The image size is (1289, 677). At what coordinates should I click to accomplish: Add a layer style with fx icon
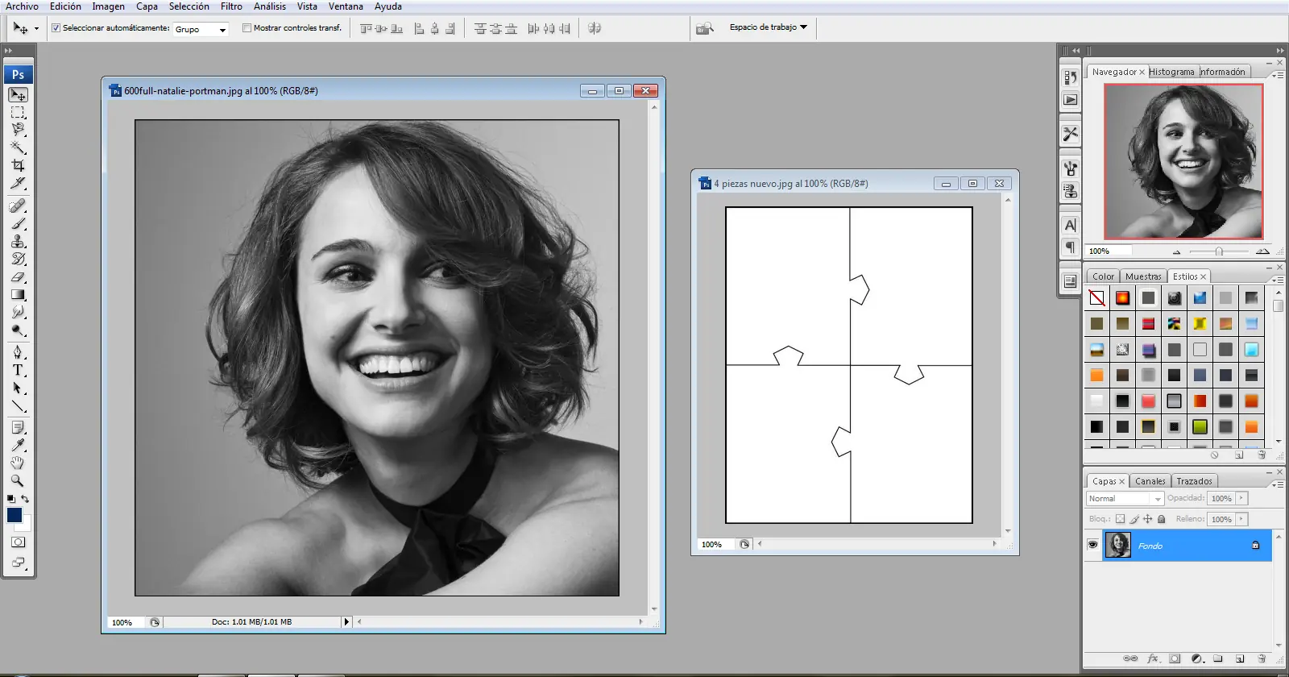(x=1153, y=658)
